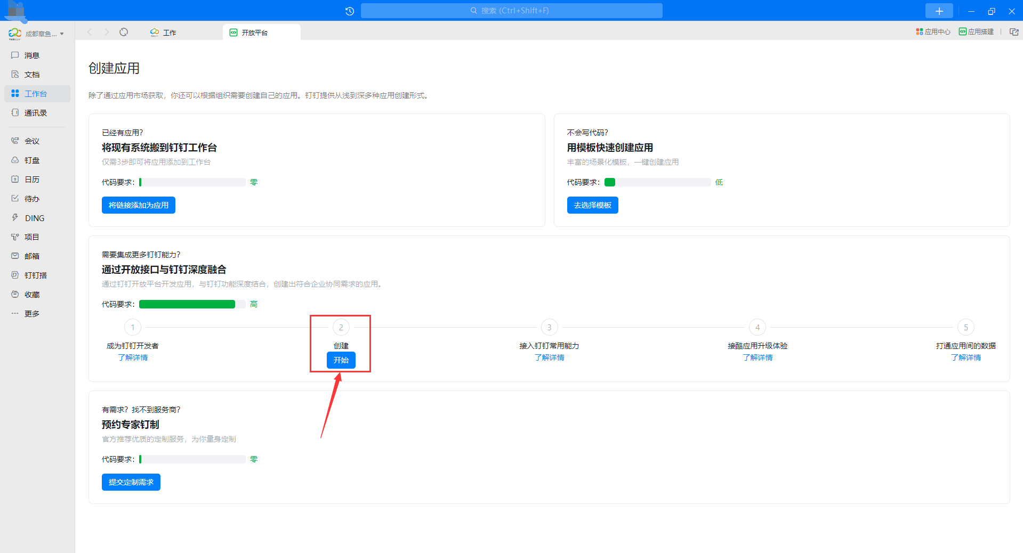Open 了解详情 under 接酷应用升级体验
This screenshot has height=553, width=1023.
pyautogui.click(x=758, y=357)
